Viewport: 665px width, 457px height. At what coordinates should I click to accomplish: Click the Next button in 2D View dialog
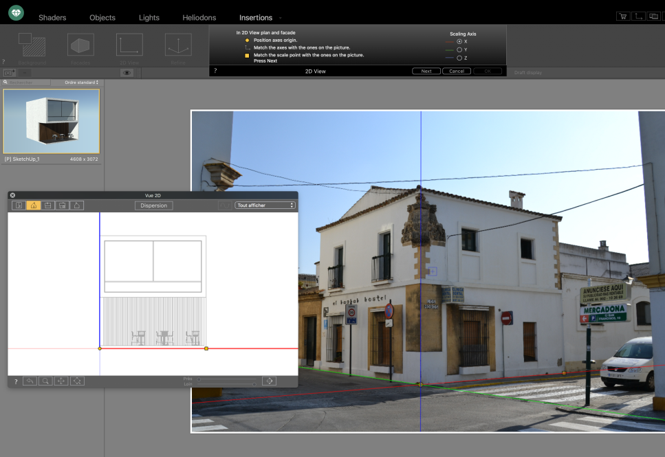426,71
